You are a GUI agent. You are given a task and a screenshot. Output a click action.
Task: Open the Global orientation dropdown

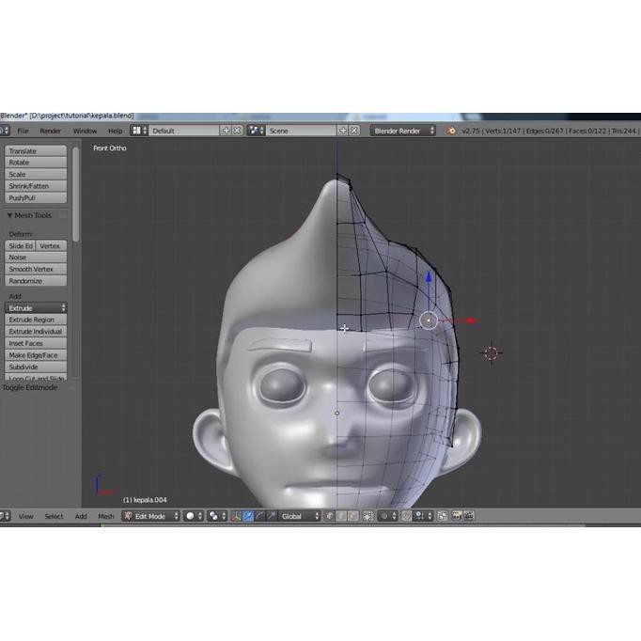[299, 516]
